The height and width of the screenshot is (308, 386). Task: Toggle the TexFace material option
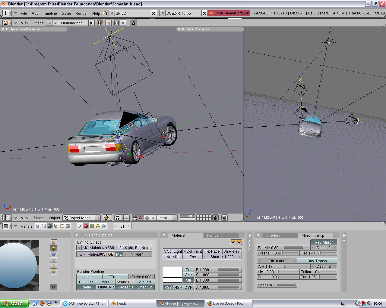[212, 251]
